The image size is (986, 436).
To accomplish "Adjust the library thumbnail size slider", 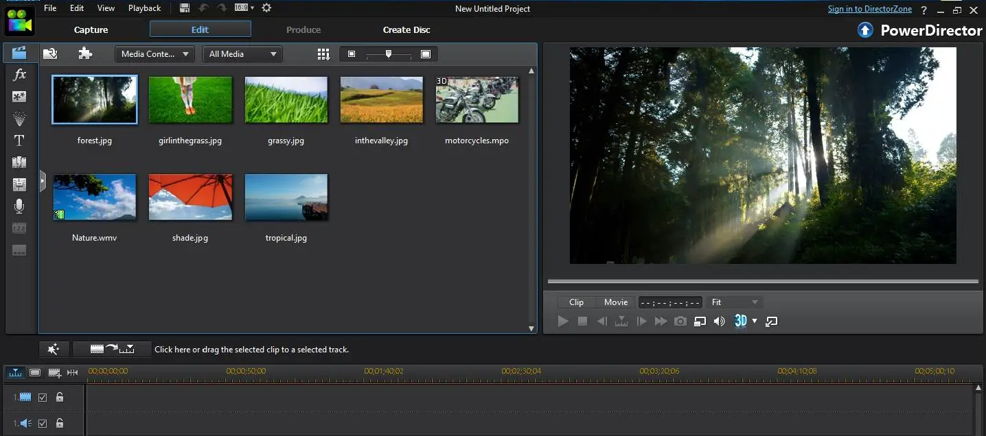I will tap(389, 53).
